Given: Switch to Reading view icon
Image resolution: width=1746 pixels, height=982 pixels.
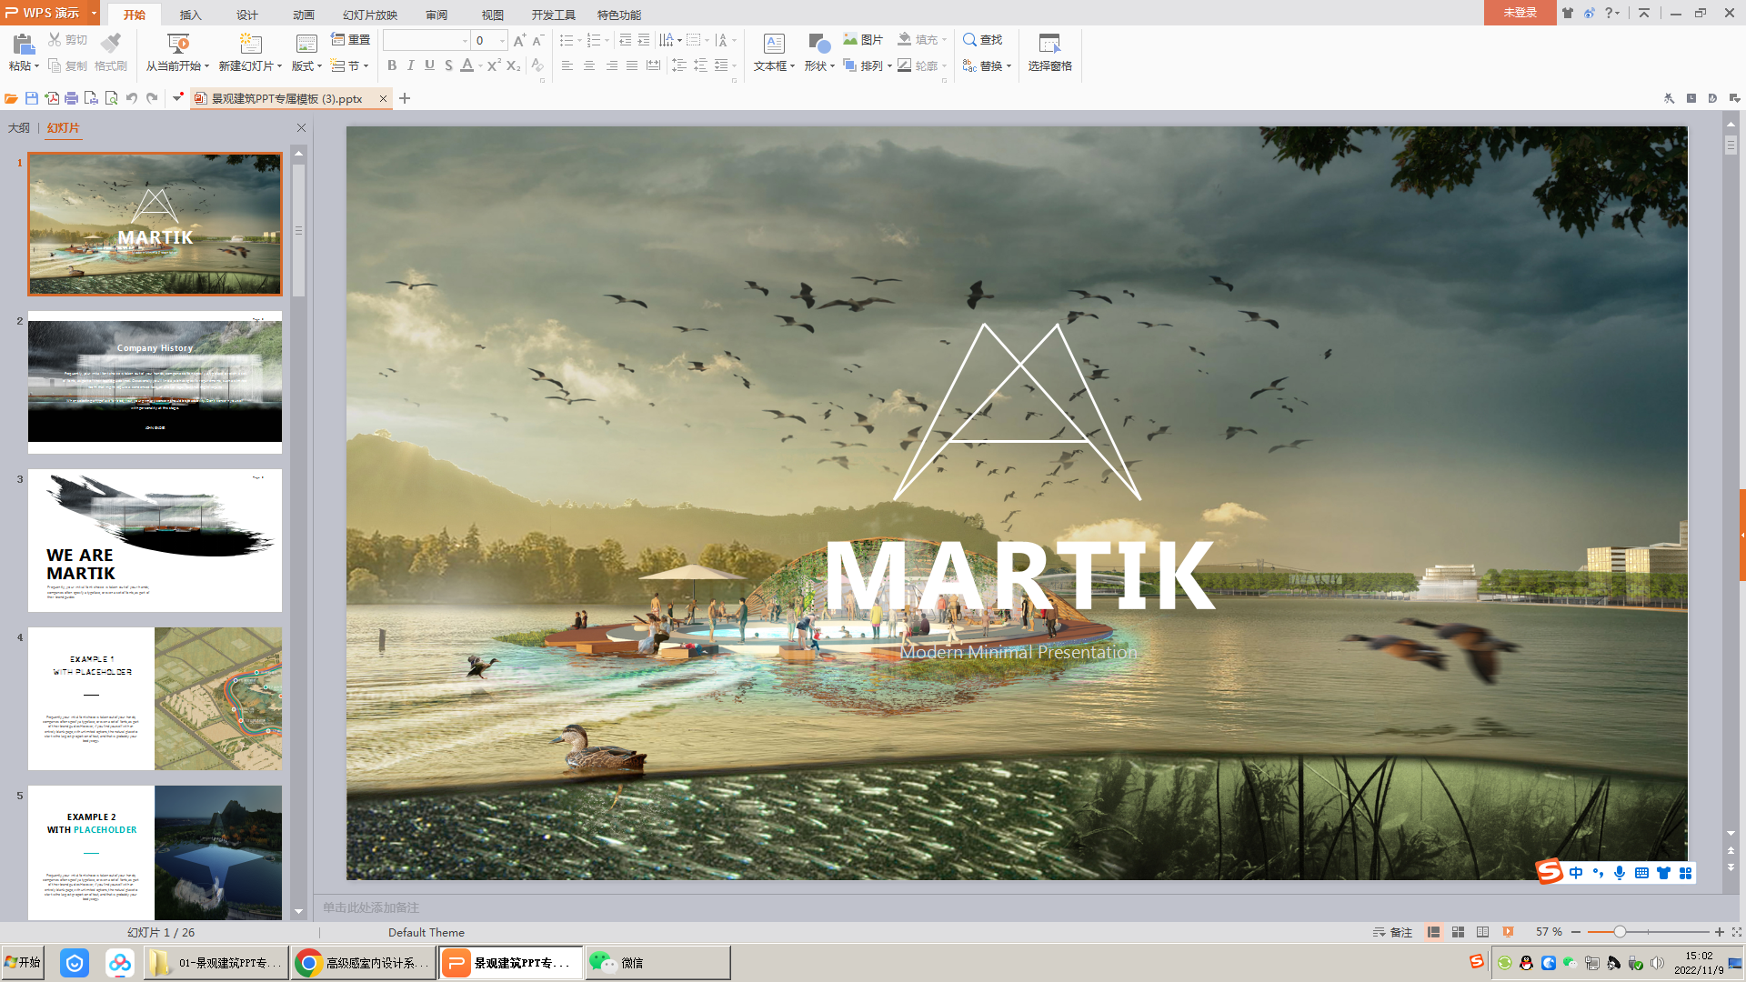Looking at the screenshot, I should (x=1482, y=932).
